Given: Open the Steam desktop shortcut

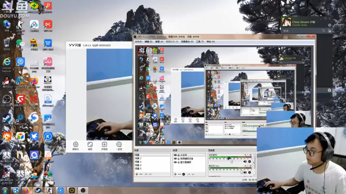Looking at the screenshot, I should [6, 119].
